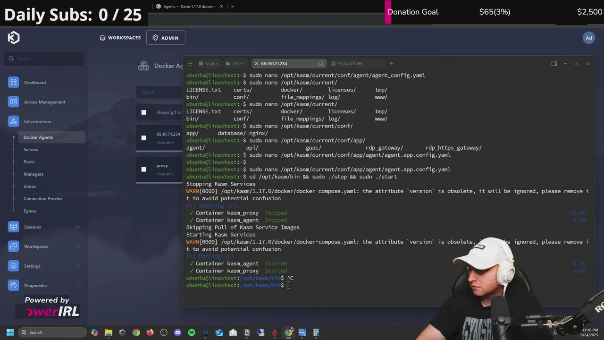Open File Explorer from the taskbar
Screen dimensions: 604x340
click(108, 332)
